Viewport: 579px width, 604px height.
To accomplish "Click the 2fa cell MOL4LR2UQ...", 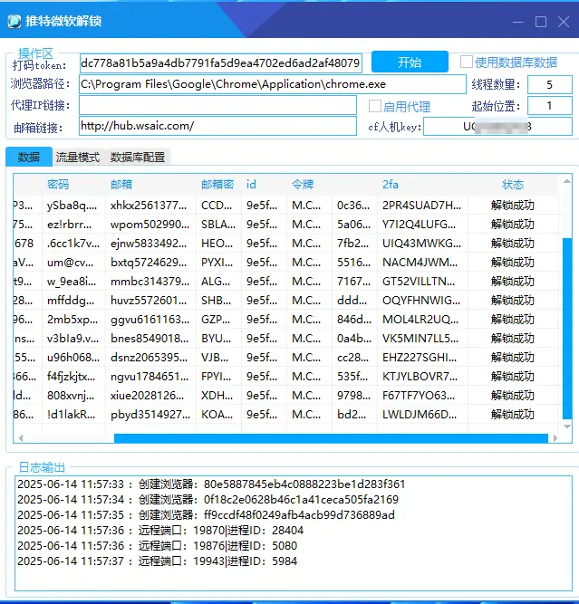I will click(422, 320).
